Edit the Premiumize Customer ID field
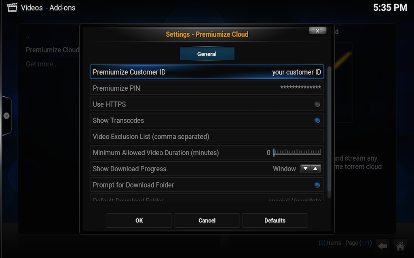Screen dimensions: 414x258 207,72
